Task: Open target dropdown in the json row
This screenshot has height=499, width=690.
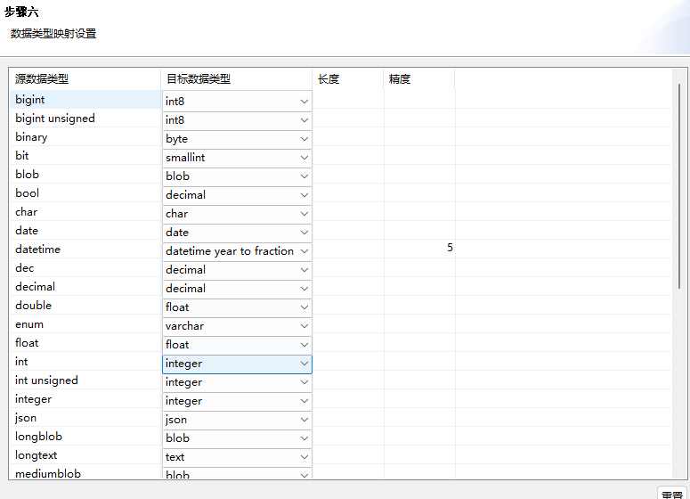Action: click(x=237, y=420)
